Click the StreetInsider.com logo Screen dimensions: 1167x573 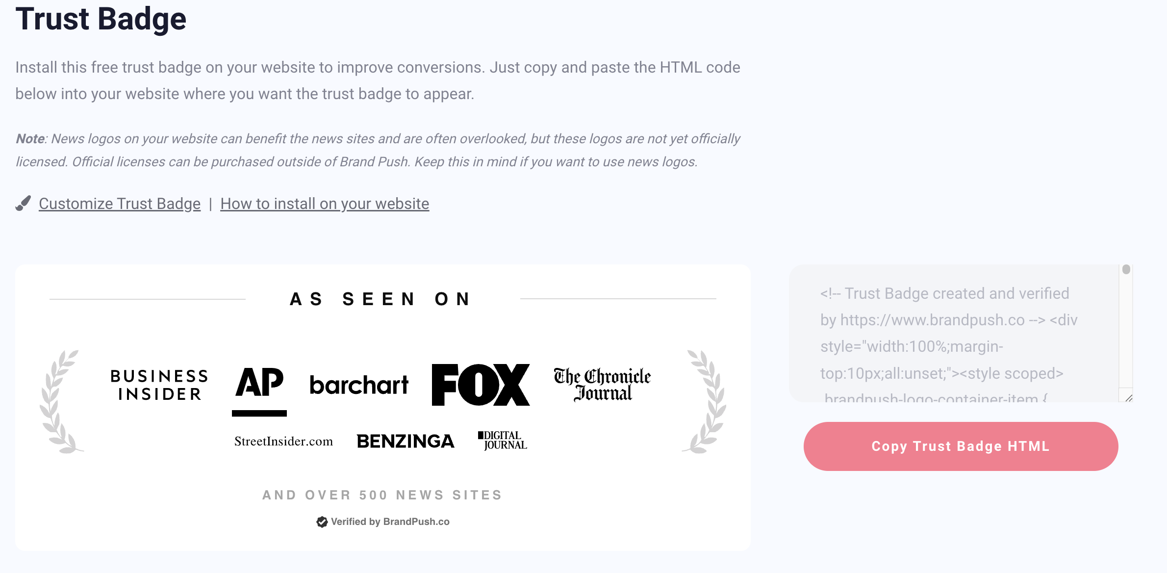283,441
